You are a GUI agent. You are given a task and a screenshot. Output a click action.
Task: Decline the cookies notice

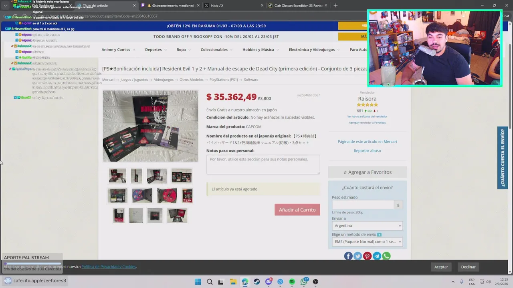pyautogui.click(x=468, y=267)
